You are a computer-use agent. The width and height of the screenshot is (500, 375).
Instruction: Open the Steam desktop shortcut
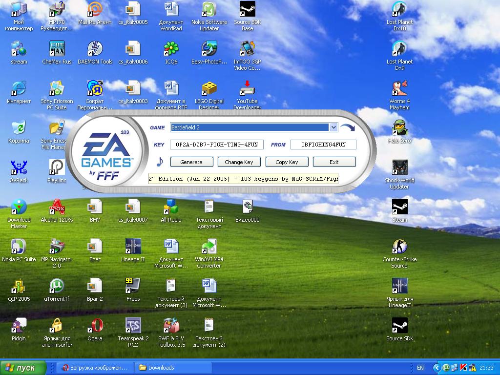click(399, 207)
